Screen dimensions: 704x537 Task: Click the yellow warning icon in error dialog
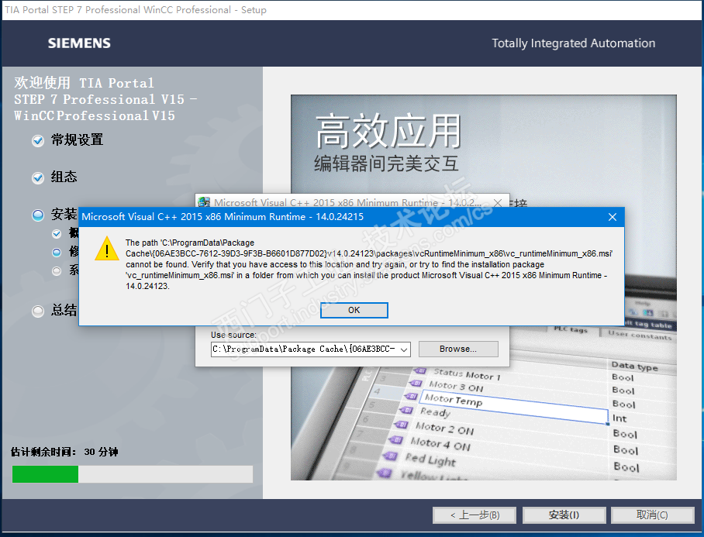(107, 248)
